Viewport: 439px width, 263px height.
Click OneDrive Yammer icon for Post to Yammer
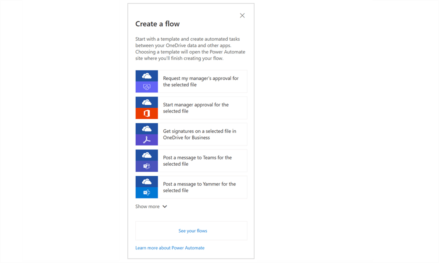pos(147,187)
